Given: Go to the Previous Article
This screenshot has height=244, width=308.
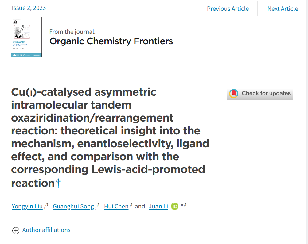Looking at the screenshot, I should (x=228, y=9).
